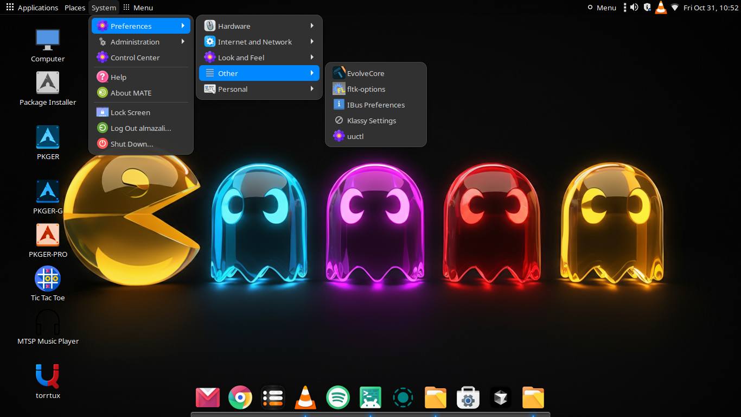Select the torrtux desktop icon

[48, 381]
